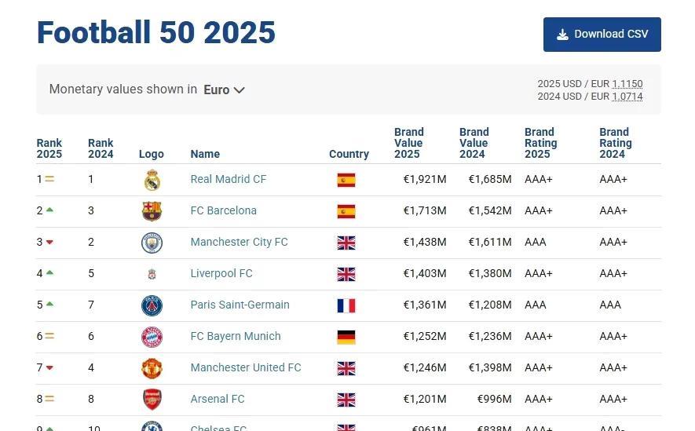This screenshot has width=695, height=431.
Task: Click the German flag in Bayern Munich row
Action: (346, 337)
